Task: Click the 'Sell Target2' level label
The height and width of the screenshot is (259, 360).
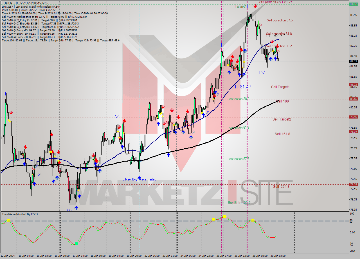Action: (282, 119)
